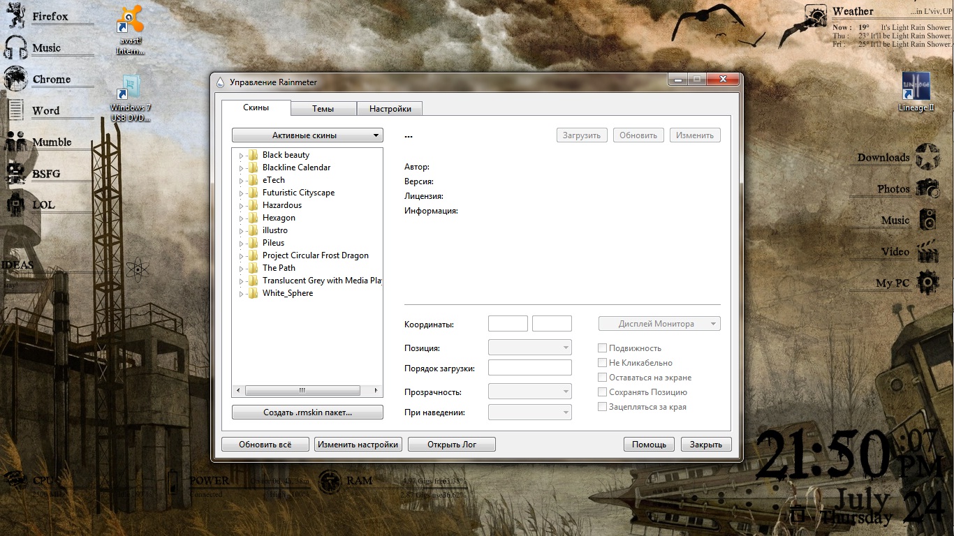Click the Photos camera icon

(928, 188)
